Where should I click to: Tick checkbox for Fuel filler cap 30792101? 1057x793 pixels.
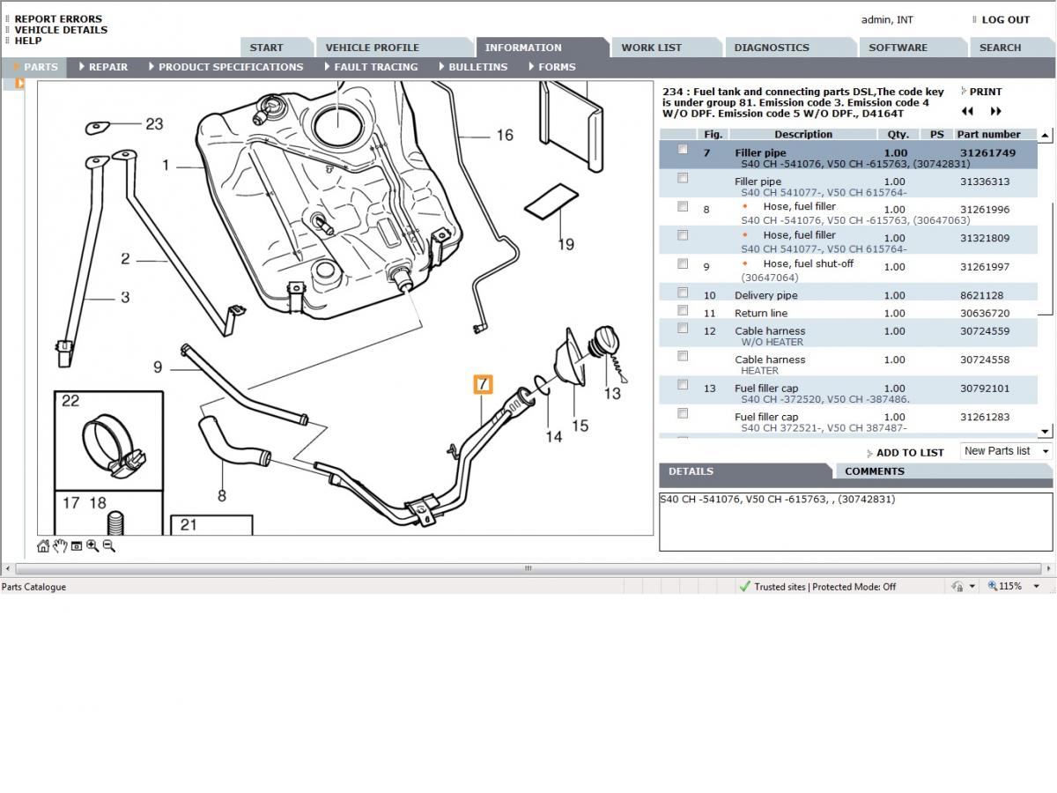tap(683, 385)
